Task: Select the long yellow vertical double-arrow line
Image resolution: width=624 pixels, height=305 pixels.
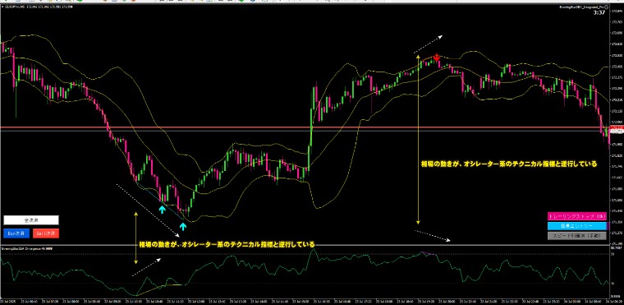Action: pyautogui.click(x=418, y=139)
